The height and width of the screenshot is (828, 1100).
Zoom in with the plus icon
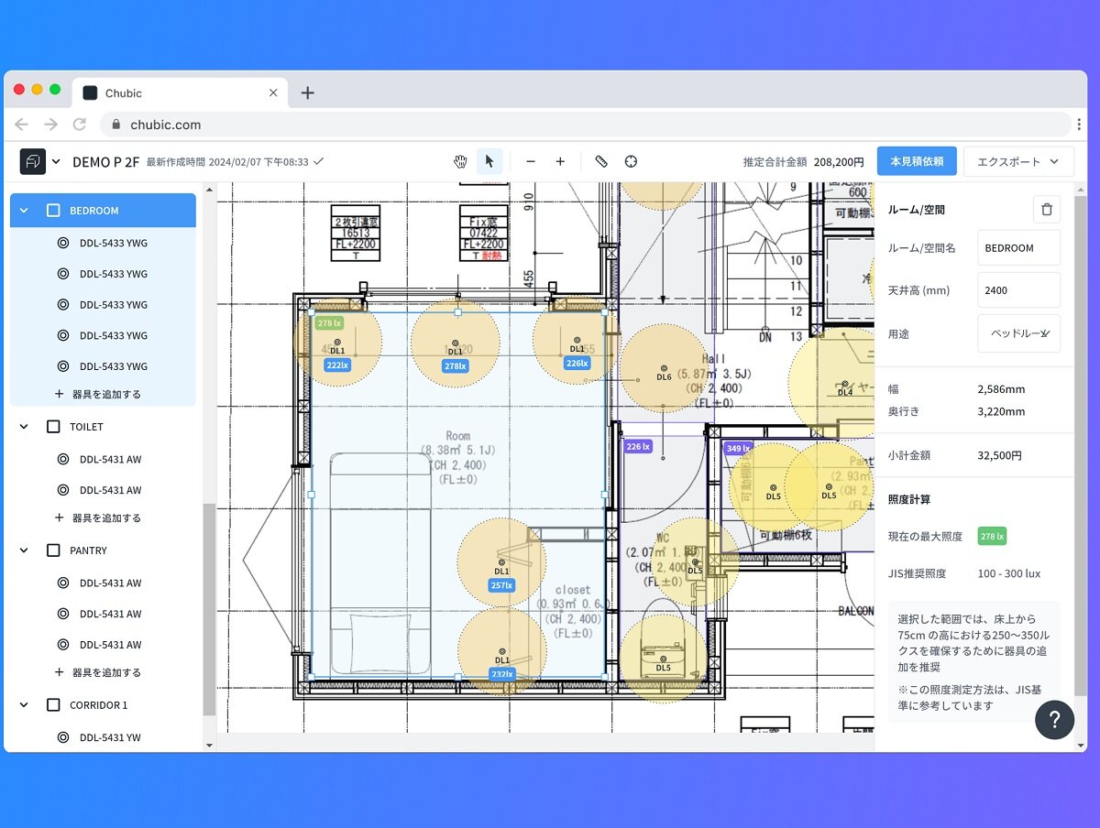coord(560,161)
